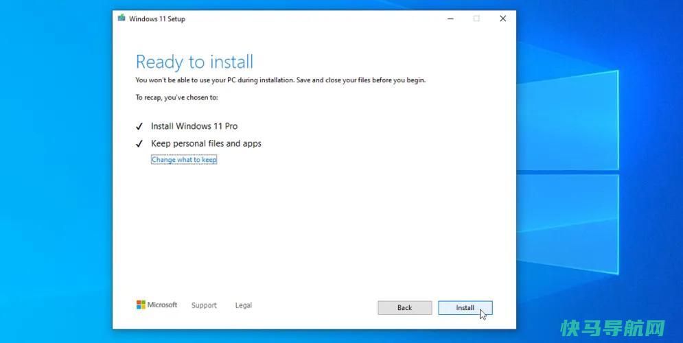Minimize the Windows 11 Setup window
The height and width of the screenshot is (343, 683).
click(x=450, y=19)
